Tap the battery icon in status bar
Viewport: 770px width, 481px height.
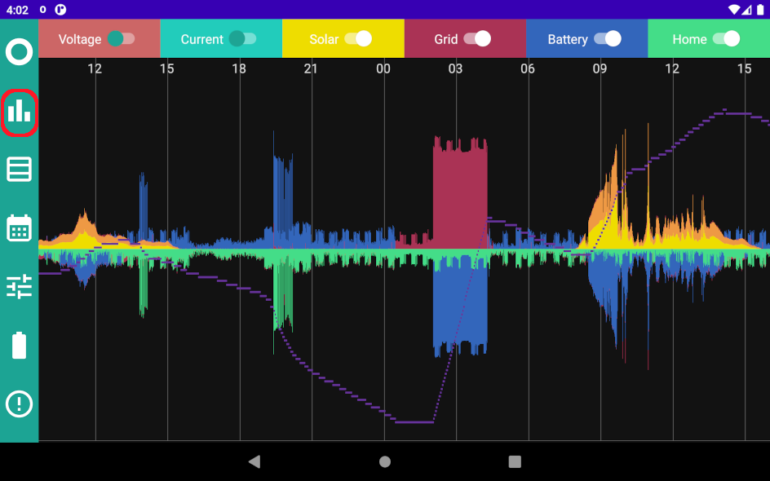pos(761,9)
